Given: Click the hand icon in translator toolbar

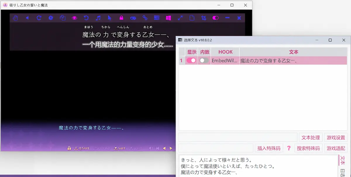Looking at the screenshot, I should [x=16, y=18].
